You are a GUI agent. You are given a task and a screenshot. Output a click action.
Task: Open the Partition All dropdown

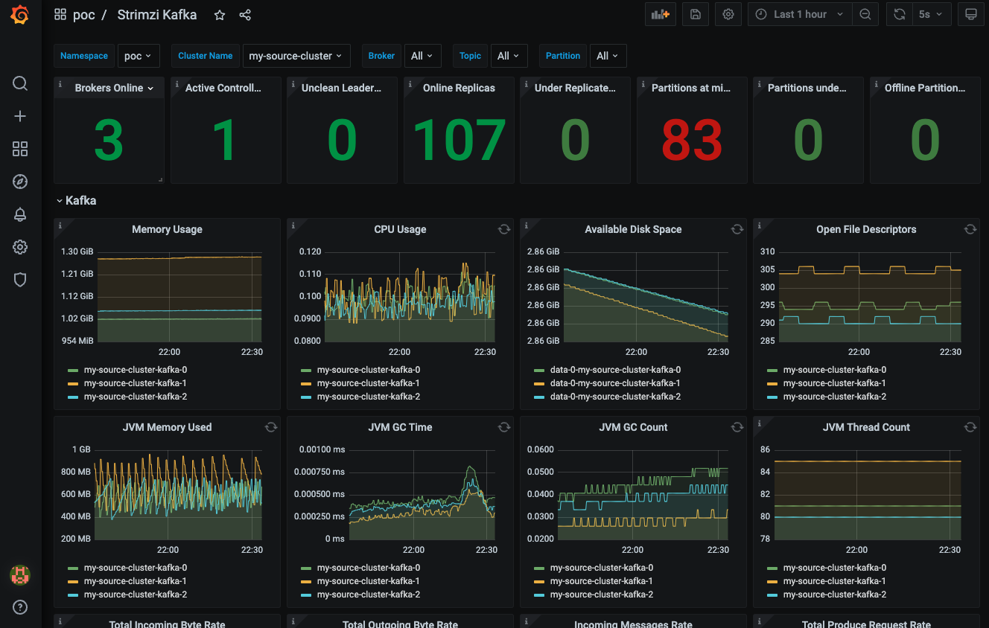click(608, 56)
